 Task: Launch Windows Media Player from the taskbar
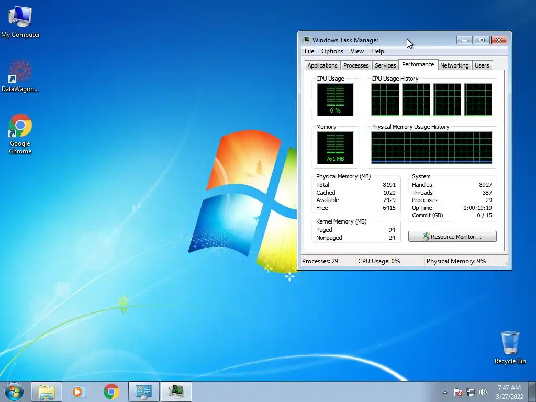[x=79, y=392]
